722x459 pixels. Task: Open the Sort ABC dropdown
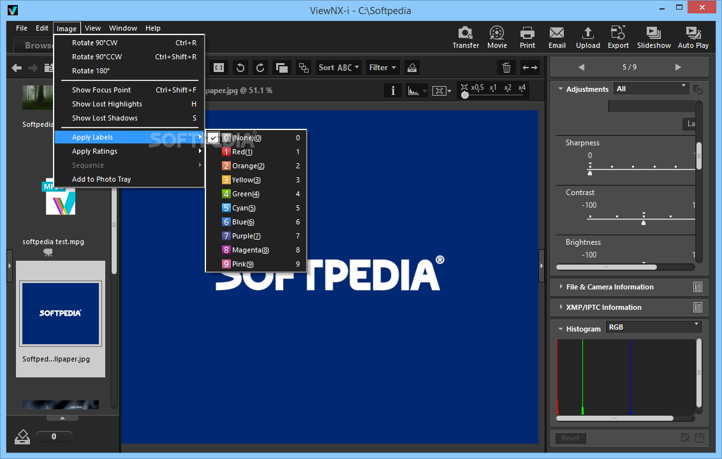coord(339,68)
